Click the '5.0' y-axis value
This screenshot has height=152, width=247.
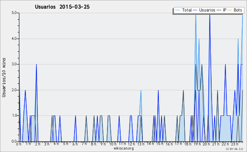pos(14,13)
